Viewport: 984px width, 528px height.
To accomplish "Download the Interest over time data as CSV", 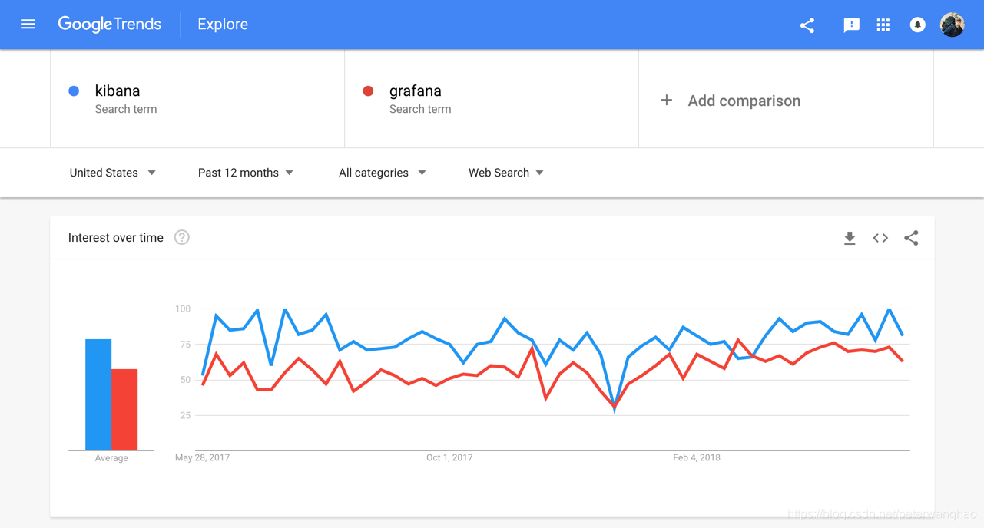I will coord(850,238).
